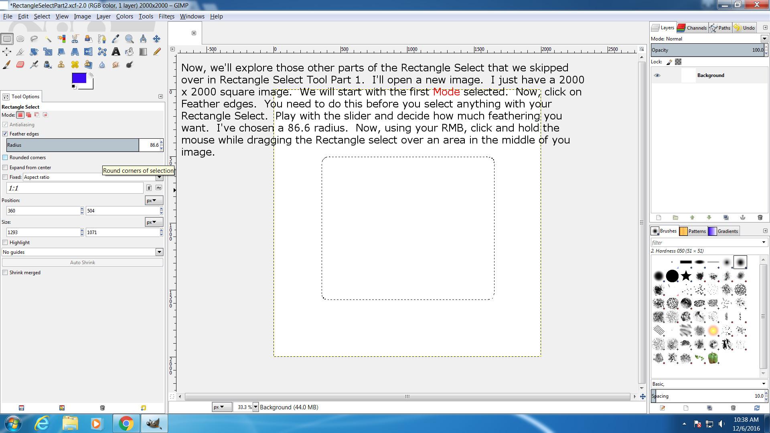Select the Eraser tool
The image size is (770, 433).
click(x=20, y=65)
